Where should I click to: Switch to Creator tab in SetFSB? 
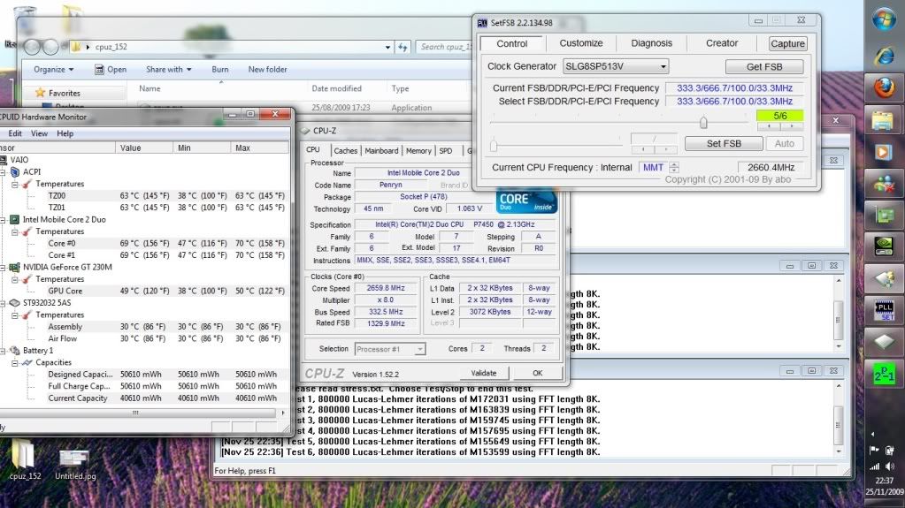pos(722,43)
